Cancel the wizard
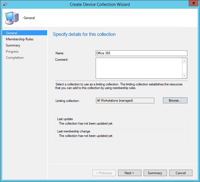 click(181, 173)
